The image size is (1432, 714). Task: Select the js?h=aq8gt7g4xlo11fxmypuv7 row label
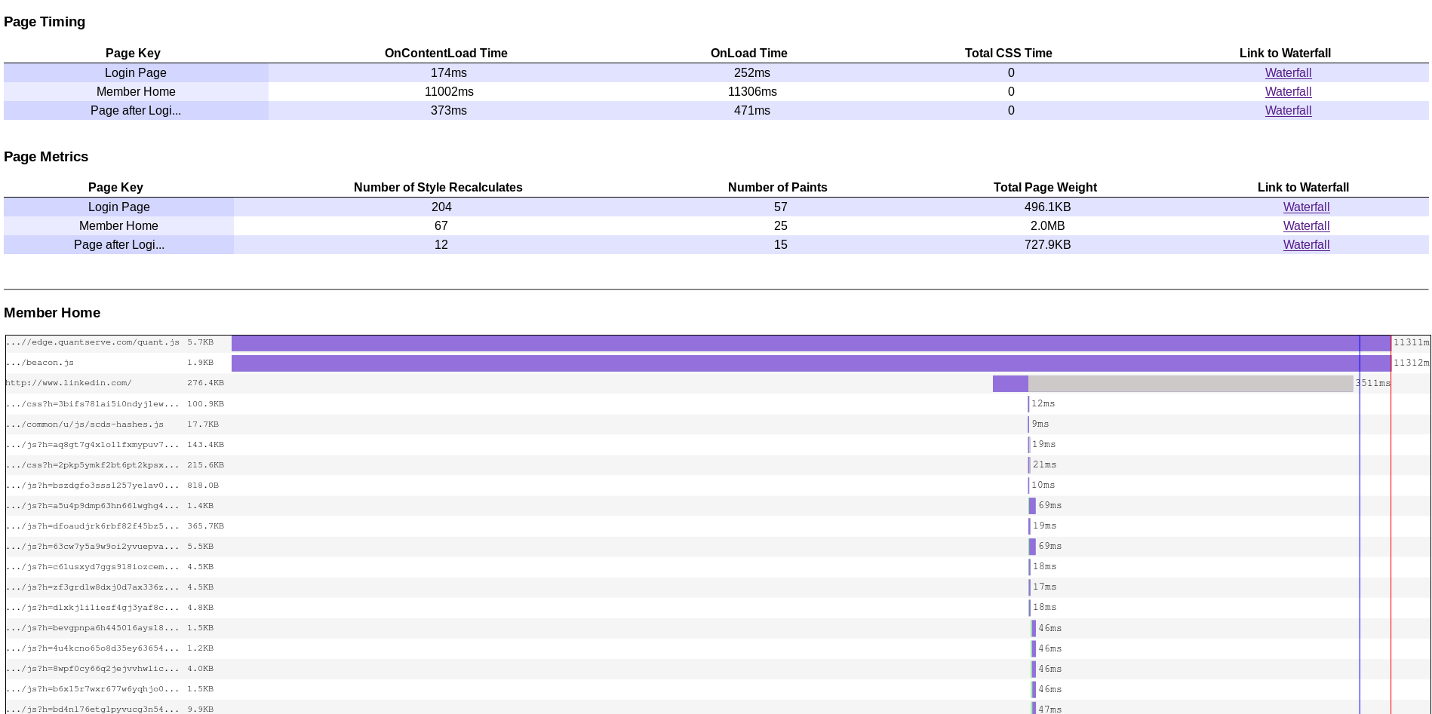tap(93, 445)
